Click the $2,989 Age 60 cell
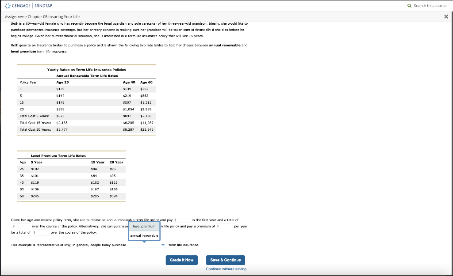The height and width of the screenshot is (276, 453). pyautogui.click(x=146, y=110)
